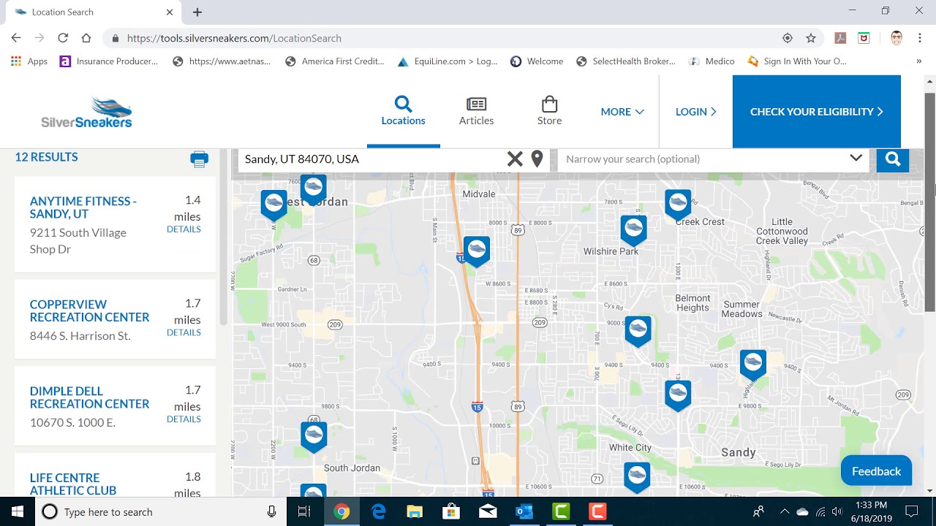936x526 pixels.
Task: Expand the Narrow your search dropdown
Action: [x=856, y=159]
